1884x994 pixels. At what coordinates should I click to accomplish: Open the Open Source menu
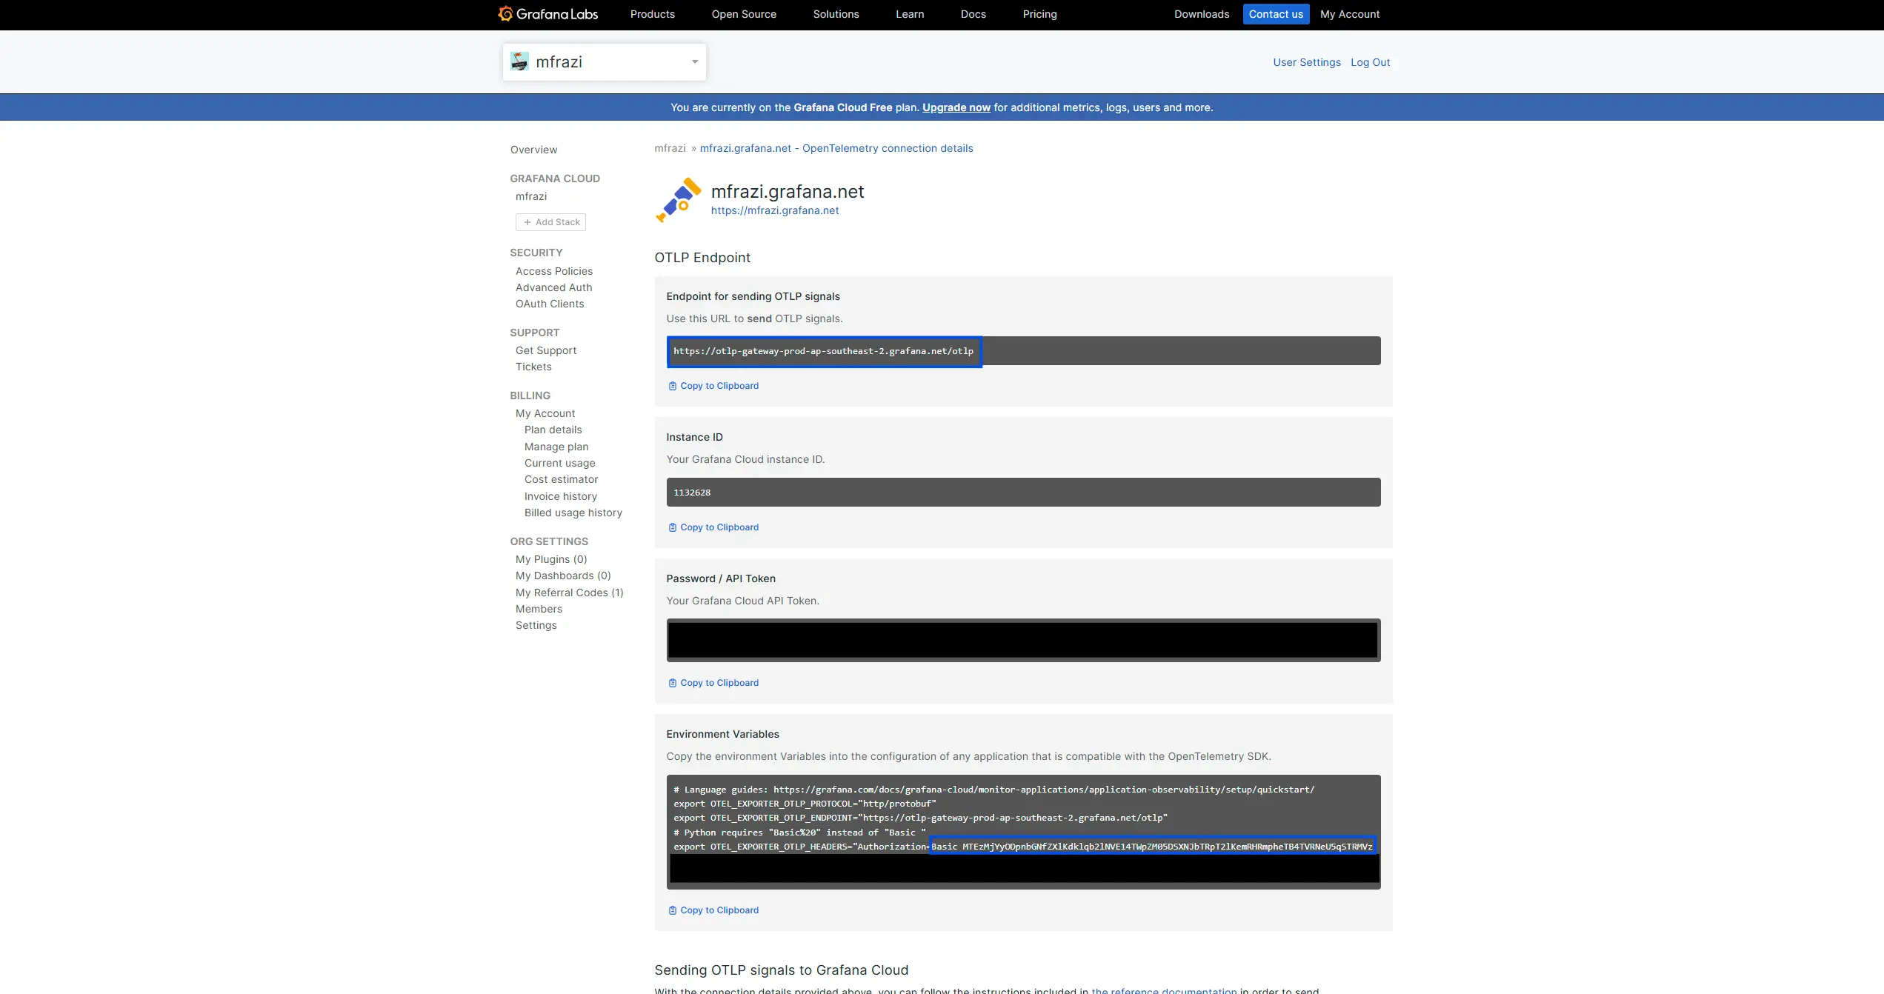point(744,14)
